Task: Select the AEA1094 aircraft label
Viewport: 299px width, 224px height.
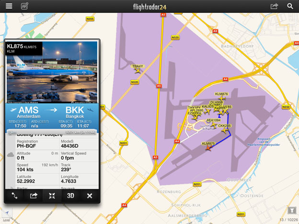Action: [x=214, y=121]
